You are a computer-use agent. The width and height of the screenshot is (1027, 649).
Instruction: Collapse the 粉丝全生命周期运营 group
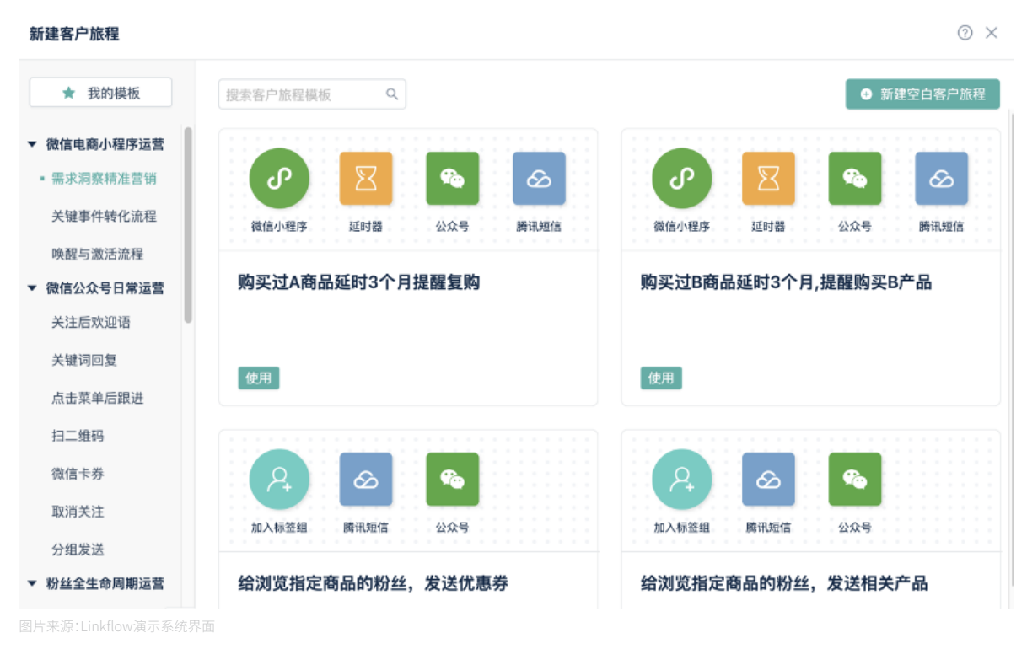32,583
